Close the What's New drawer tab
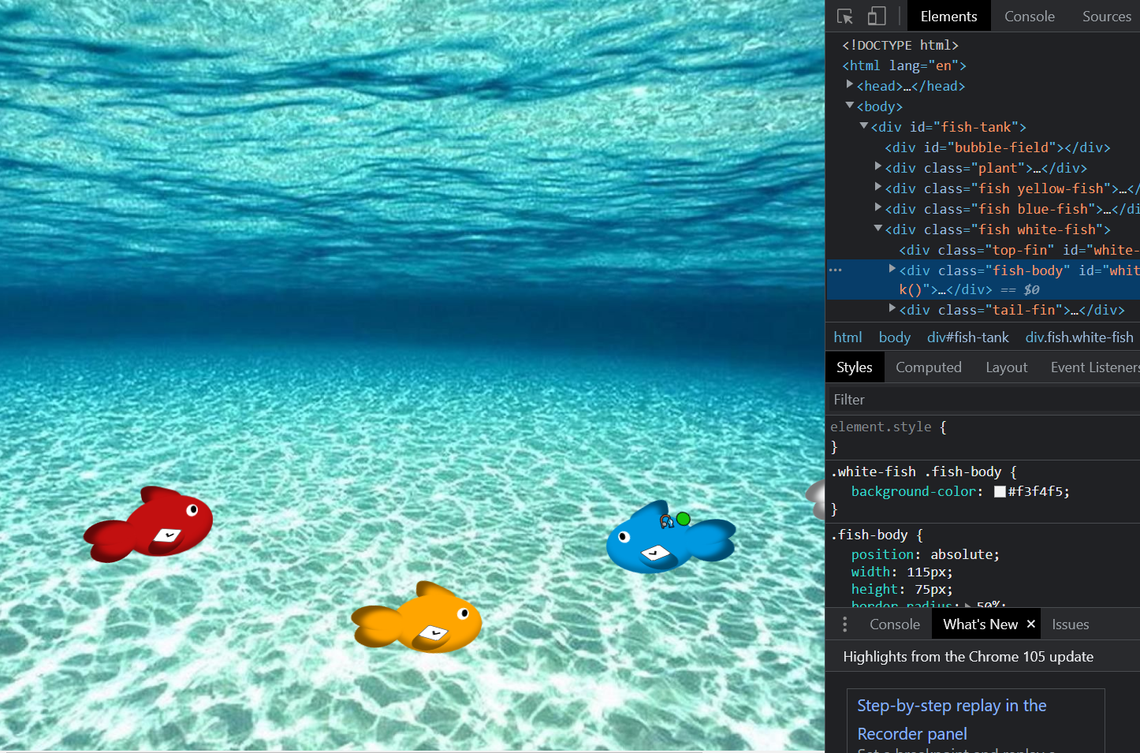 1030,624
